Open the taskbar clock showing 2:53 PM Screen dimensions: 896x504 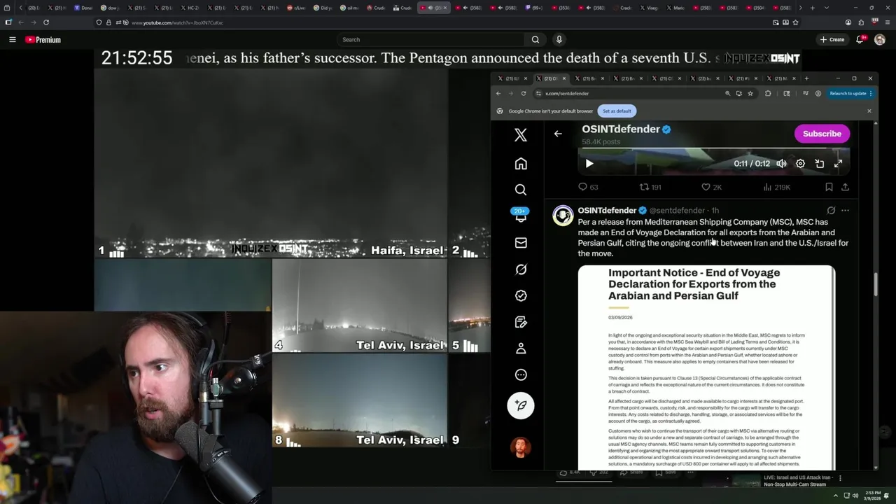tap(872, 496)
